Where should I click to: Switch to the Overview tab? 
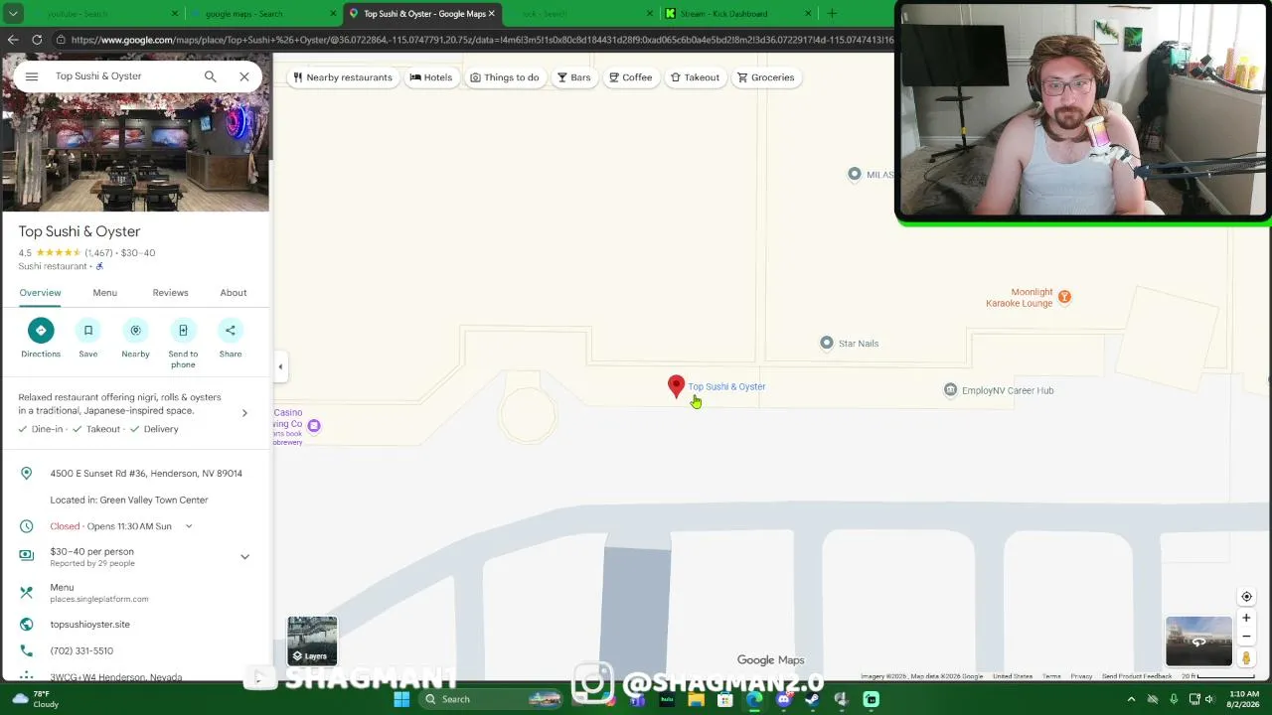click(40, 293)
